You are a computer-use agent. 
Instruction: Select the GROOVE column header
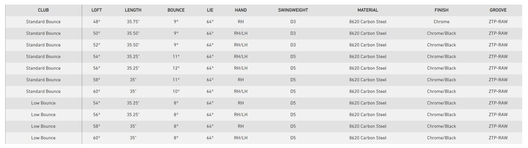(498, 10)
